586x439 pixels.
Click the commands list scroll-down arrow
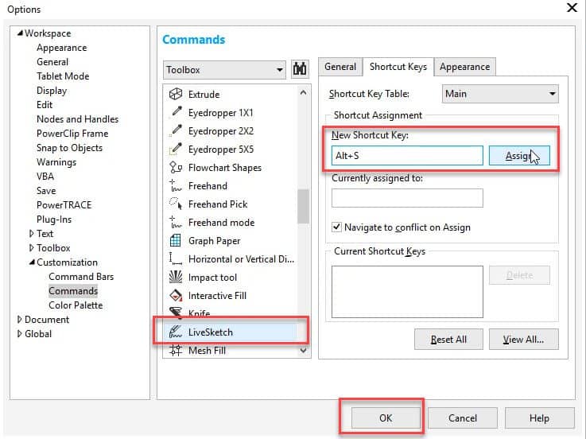tap(303, 349)
